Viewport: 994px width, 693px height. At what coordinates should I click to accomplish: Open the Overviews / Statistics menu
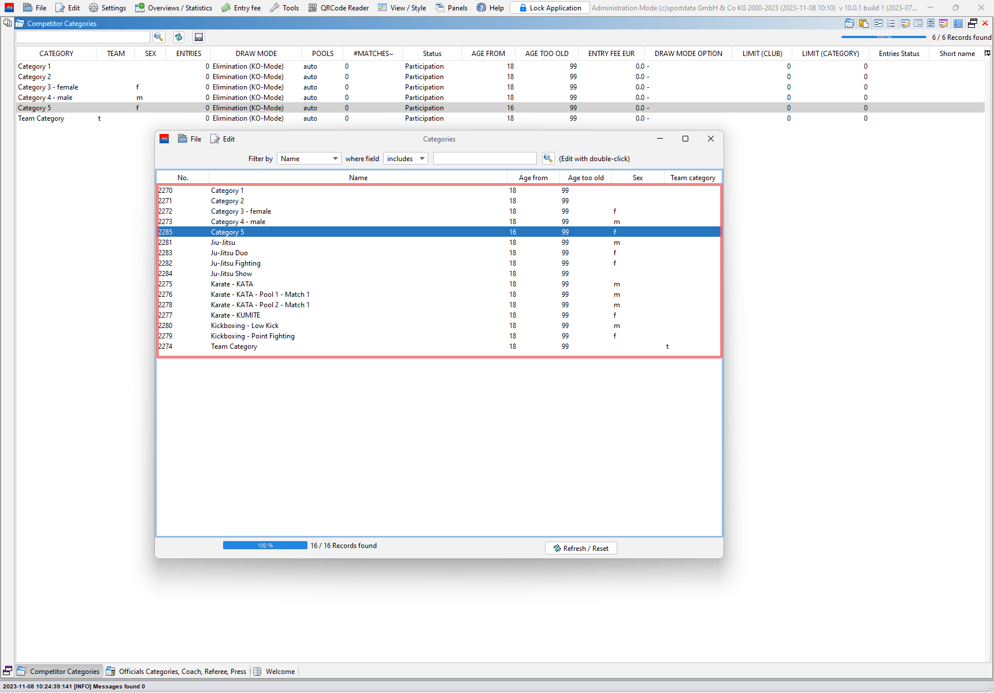(x=174, y=8)
